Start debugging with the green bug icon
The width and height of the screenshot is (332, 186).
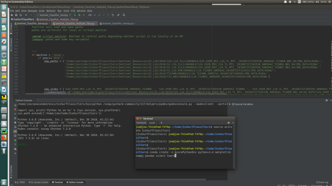pos(79,15)
